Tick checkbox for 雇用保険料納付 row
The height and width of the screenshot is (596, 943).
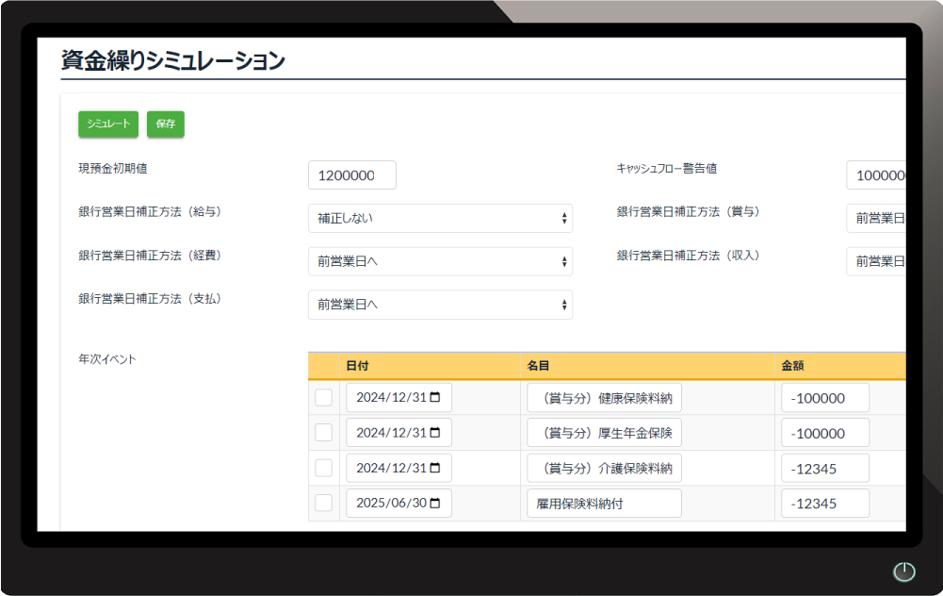click(x=323, y=504)
